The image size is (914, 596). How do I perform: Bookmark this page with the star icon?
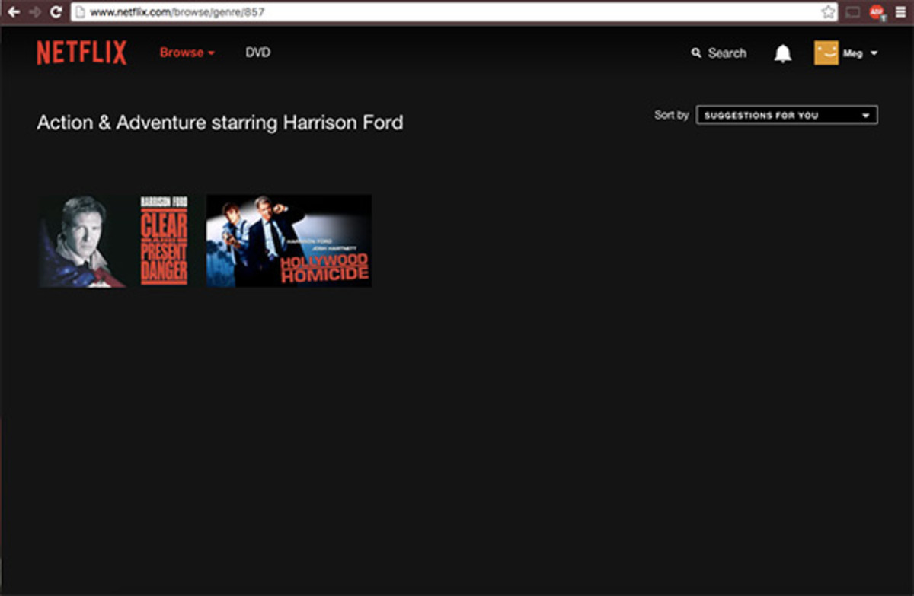[x=828, y=12]
